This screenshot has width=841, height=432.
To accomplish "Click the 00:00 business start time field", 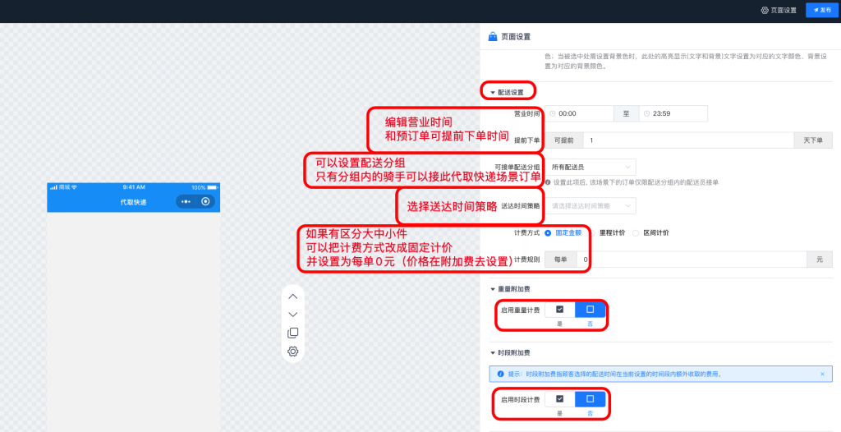I will 581,113.
